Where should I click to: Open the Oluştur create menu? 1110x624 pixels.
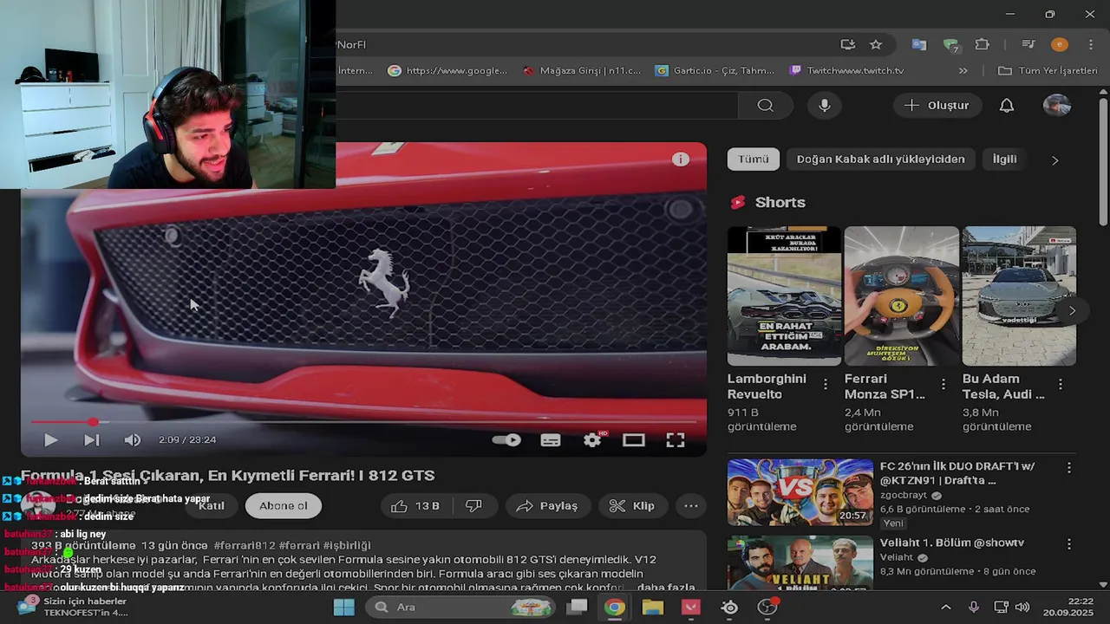[937, 106]
